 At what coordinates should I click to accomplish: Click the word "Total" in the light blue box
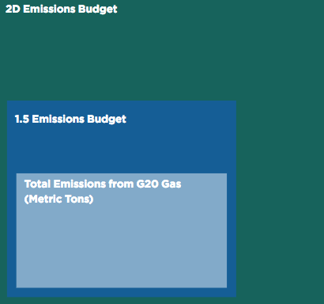click(38, 184)
